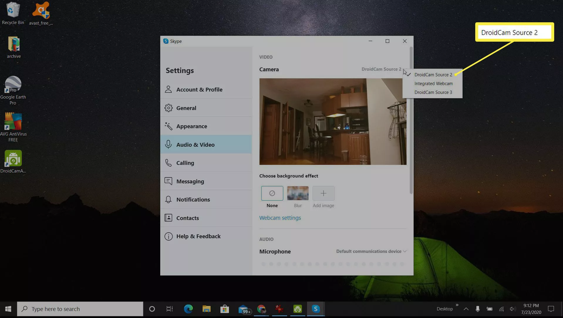Go to Messaging settings
563x318 pixels.
[206, 181]
